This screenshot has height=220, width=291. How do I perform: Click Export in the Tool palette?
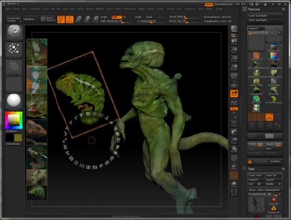click(274, 180)
